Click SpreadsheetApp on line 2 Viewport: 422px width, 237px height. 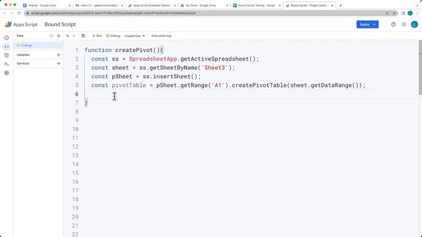point(152,59)
